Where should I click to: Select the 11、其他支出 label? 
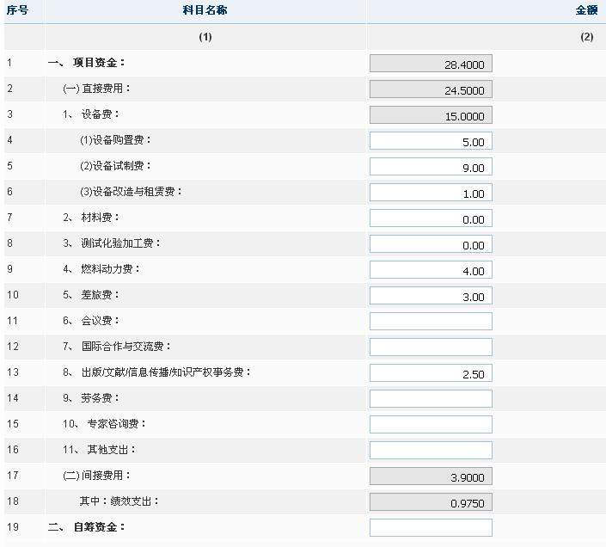(x=100, y=450)
